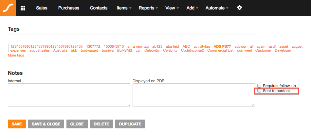Select the ADS PS77 tag
The image size is (311, 131).
click(222, 46)
